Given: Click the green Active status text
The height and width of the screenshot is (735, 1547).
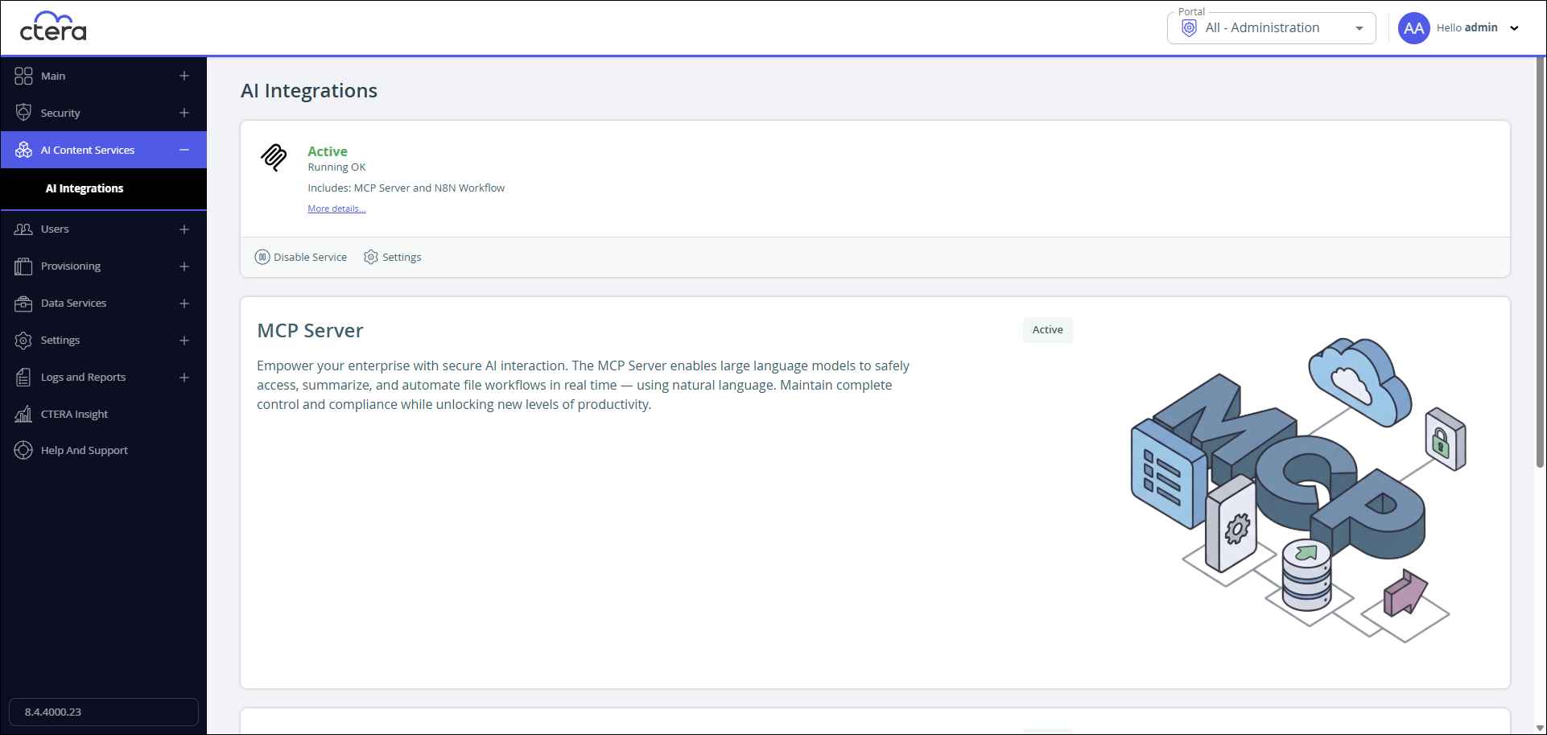Looking at the screenshot, I should point(328,151).
